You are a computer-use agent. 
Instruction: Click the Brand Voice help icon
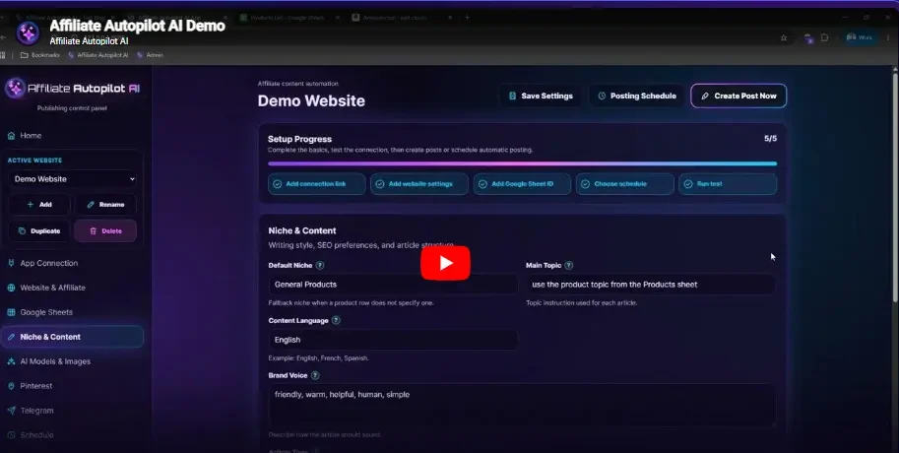click(315, 375)
